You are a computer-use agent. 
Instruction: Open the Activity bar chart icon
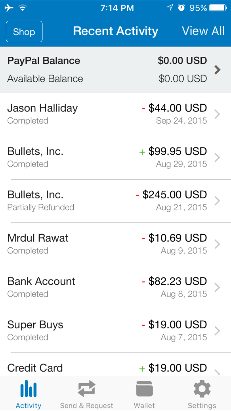(x=28, y=388)
